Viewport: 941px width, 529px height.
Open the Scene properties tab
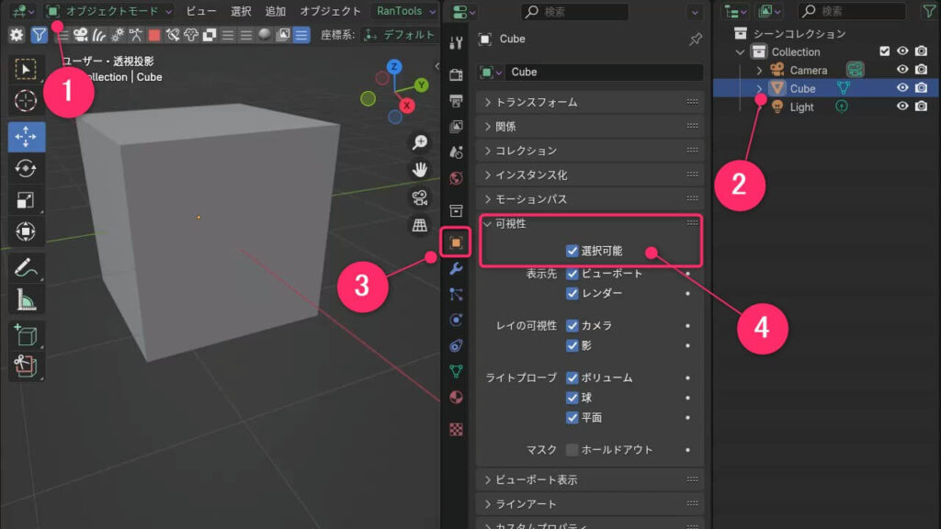pyautogui.click(x=456, y=152)
